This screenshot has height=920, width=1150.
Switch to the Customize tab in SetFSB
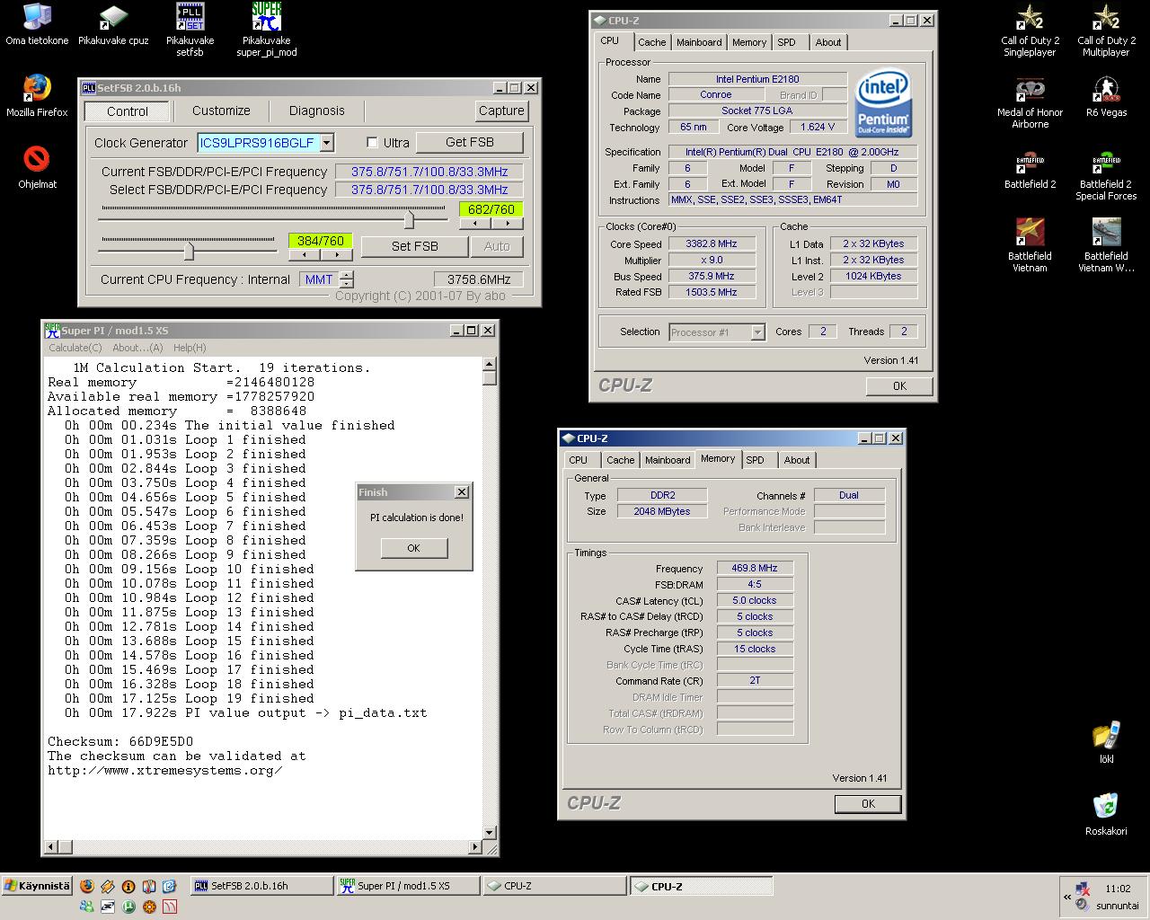[221, 111]
